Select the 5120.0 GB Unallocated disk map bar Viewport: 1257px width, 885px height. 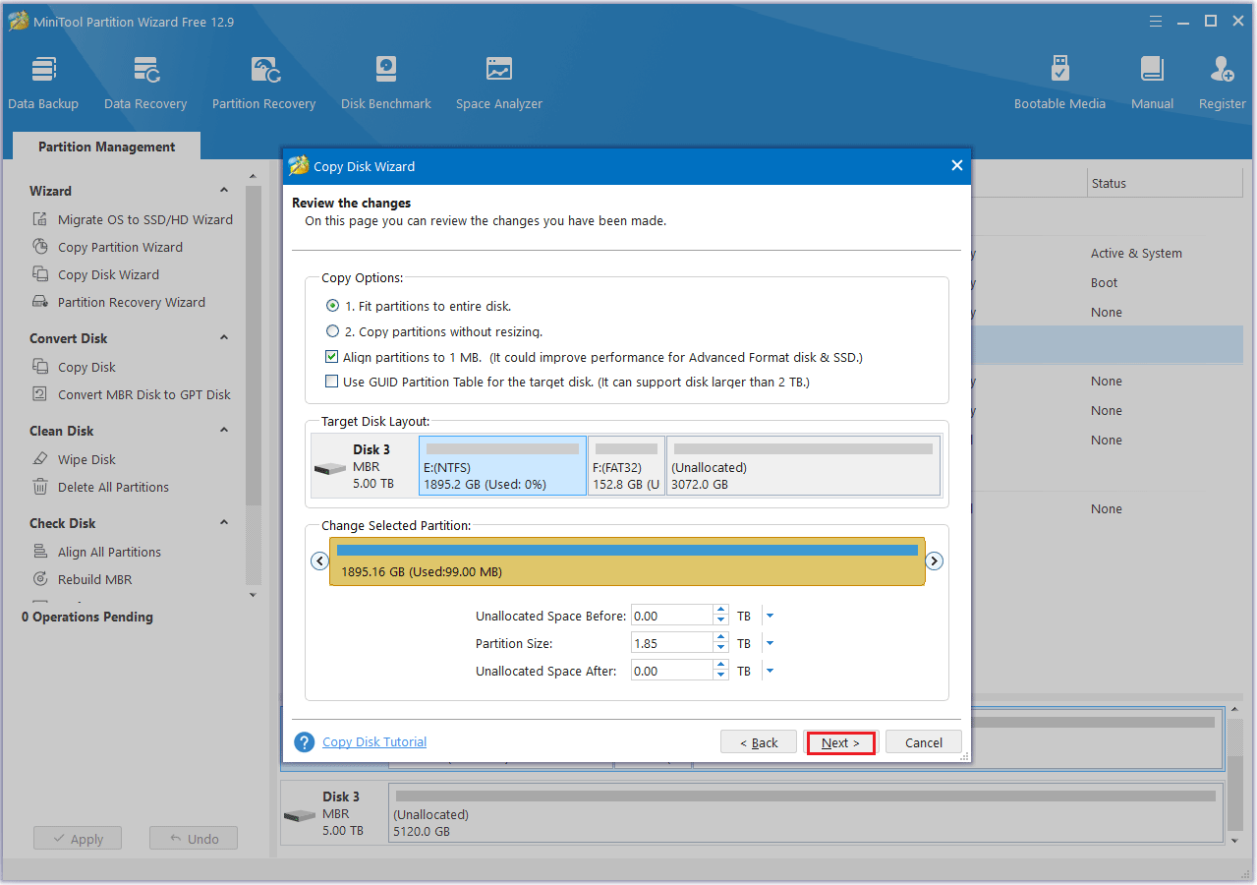(807, 813)
